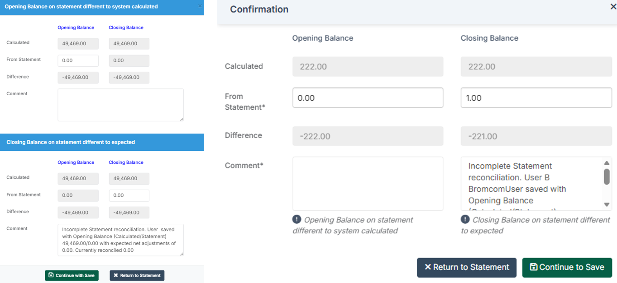Click the warning icon next to Closing Balance message

coord(465,220)
